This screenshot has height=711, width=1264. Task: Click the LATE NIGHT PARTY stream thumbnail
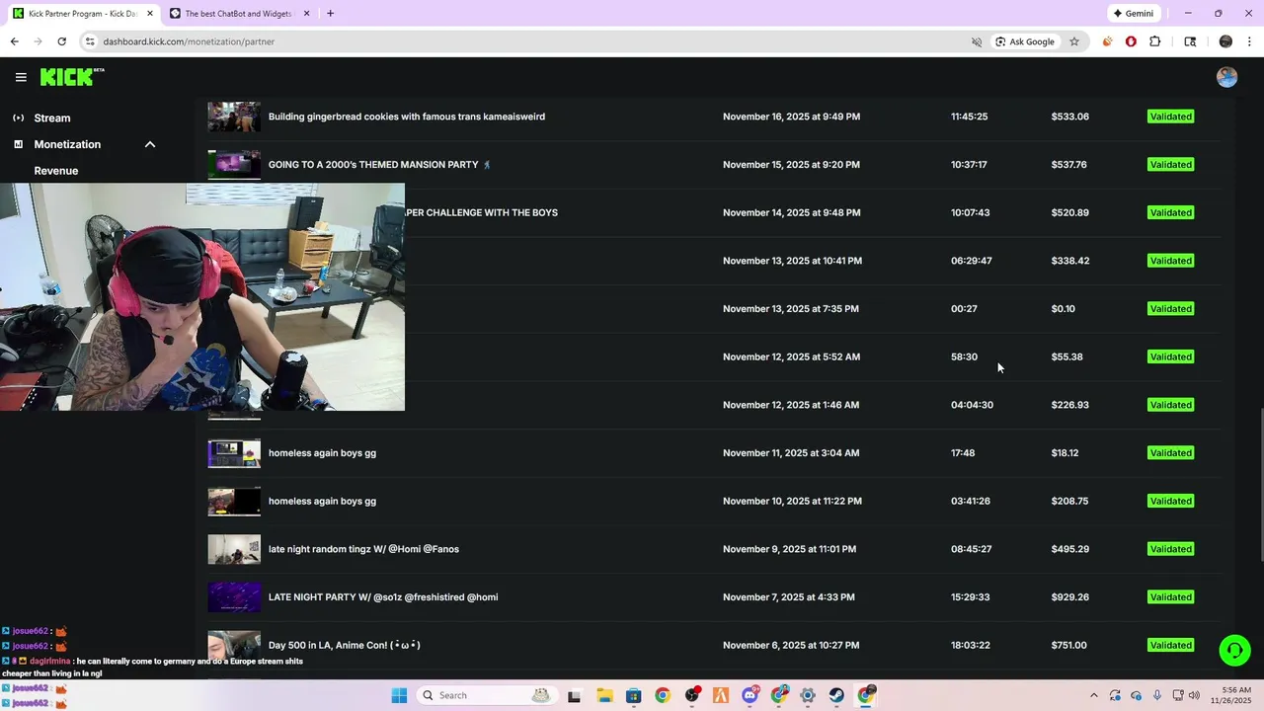pyautogui.click(x=234, y=597)
